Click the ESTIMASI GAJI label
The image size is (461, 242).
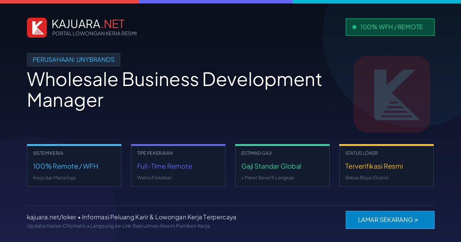tap(256, 153)
